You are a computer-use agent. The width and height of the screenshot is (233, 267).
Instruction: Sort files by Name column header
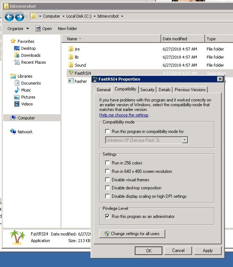pyautogui.click(x=111, y=39)
